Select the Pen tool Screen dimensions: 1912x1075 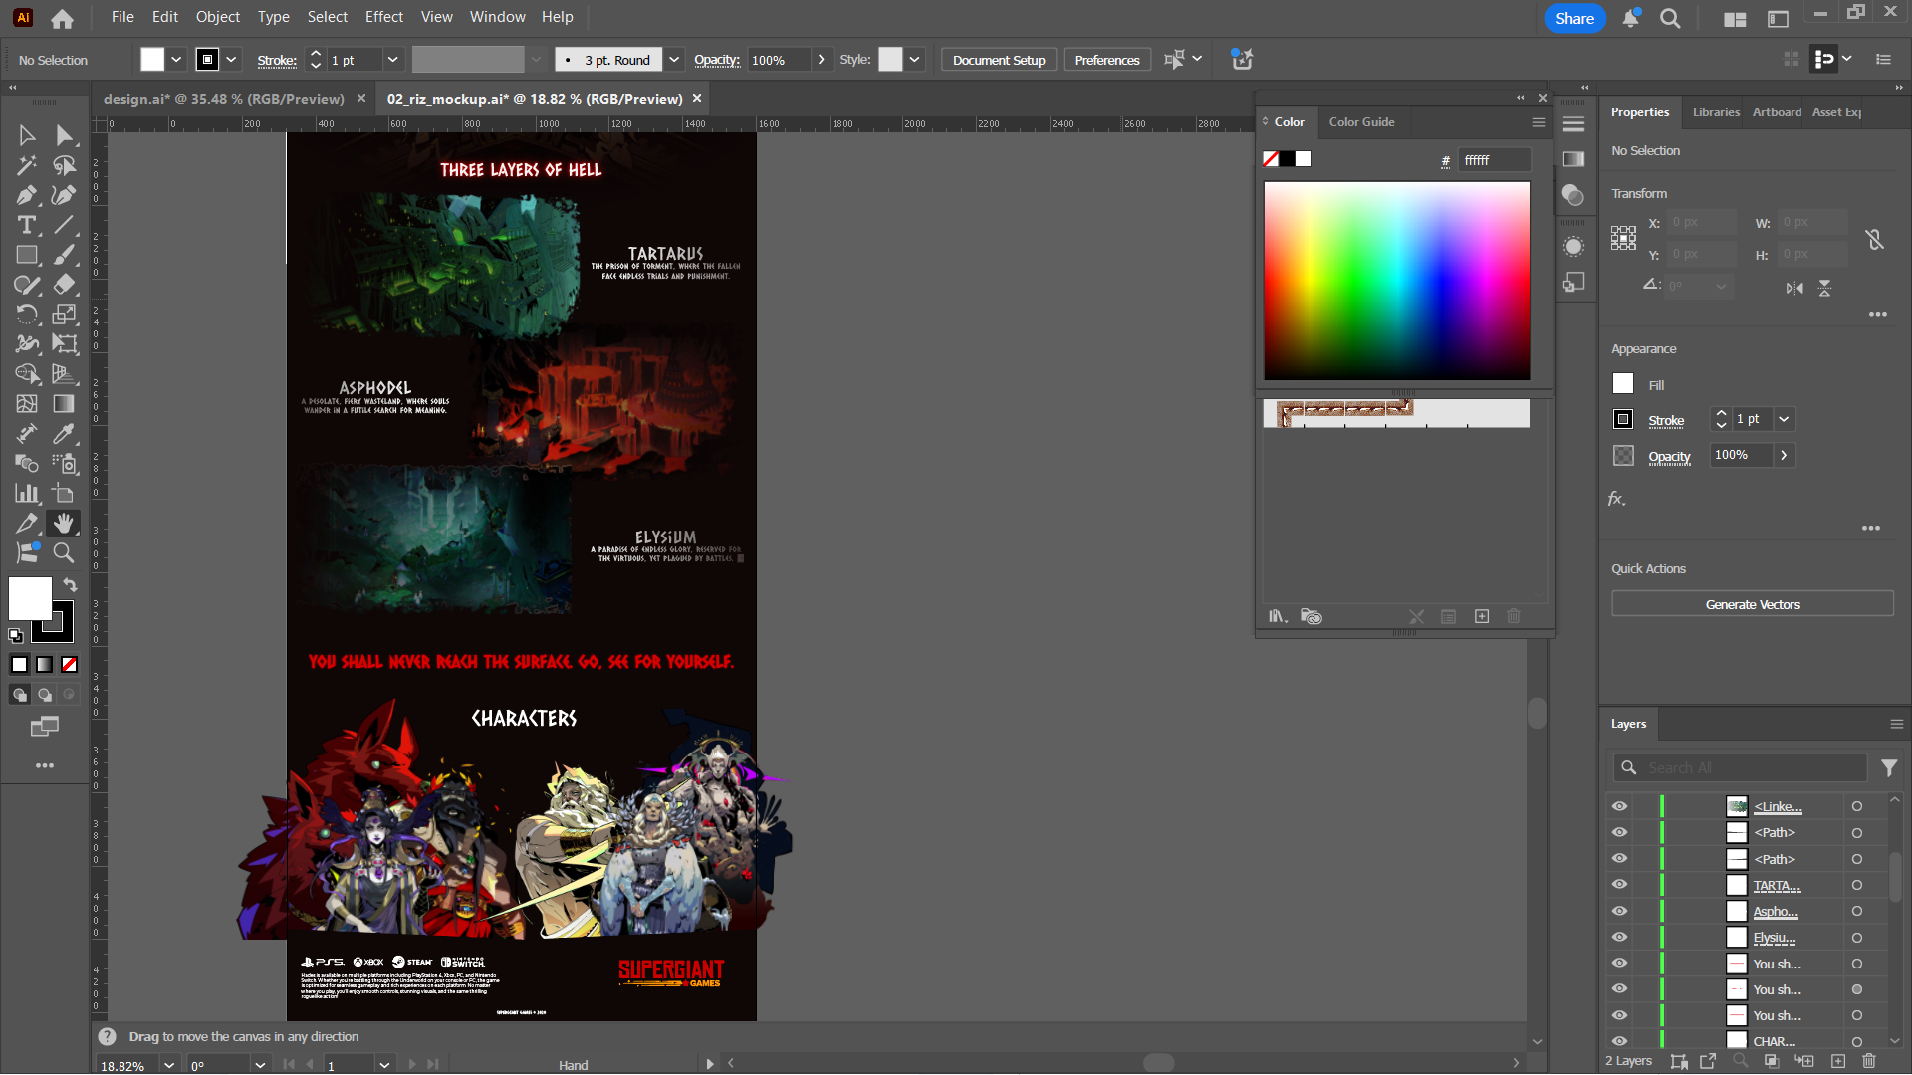click(x=27, y=195)
